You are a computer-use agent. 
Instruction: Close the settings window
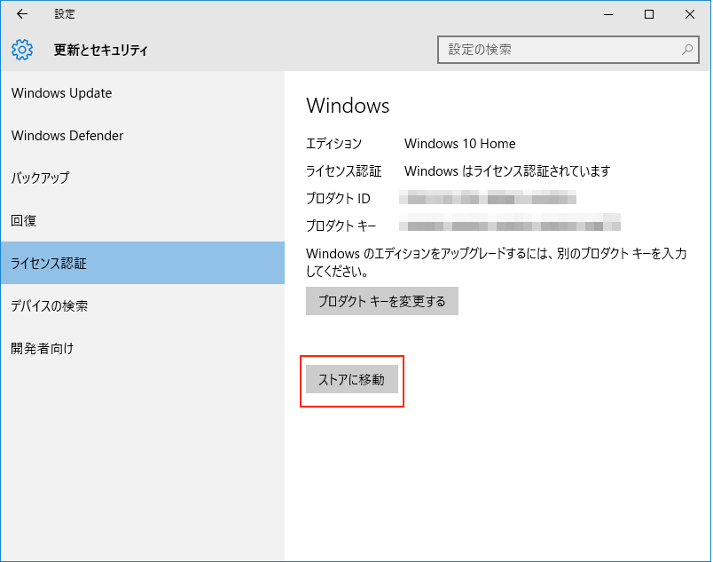click(690, 14)
